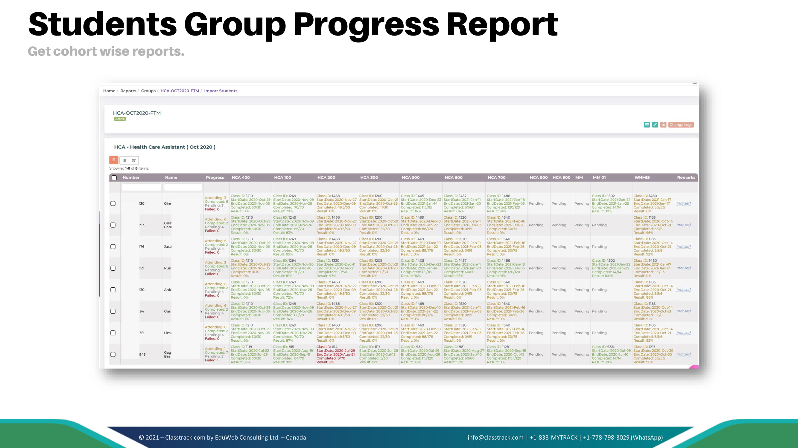This screenshot has height=448, width=798.
Task: Click the Number filter input field
Action: 142,187
